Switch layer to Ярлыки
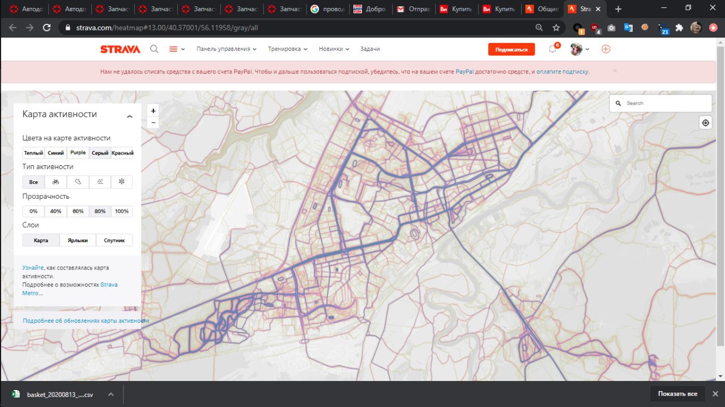Viewport: 725px width, 407px height. 78,241
